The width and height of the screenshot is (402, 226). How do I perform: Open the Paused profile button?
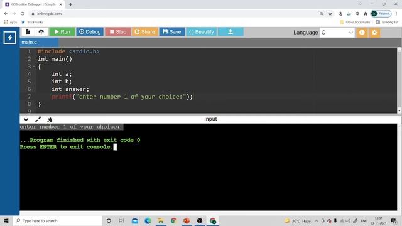(x=381, y=14)
